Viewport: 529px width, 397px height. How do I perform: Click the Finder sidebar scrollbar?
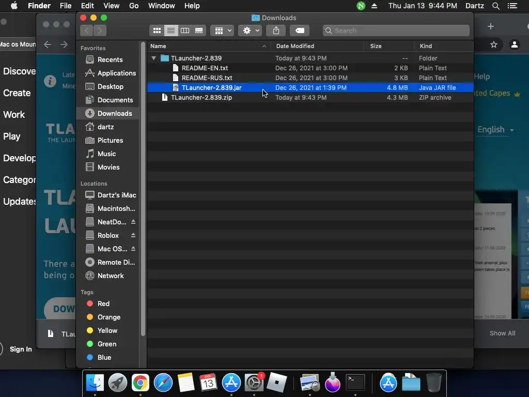coord(143,189)
